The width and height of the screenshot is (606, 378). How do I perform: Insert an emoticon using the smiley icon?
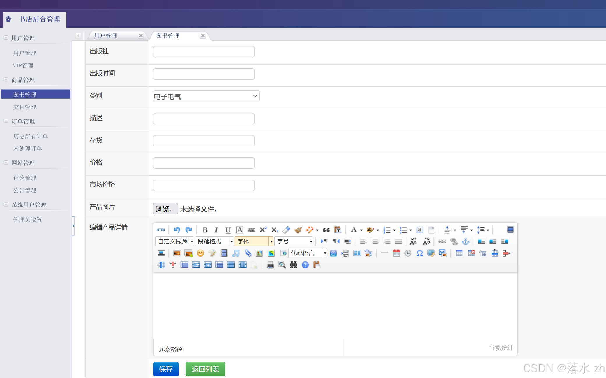(x=200, y=253)
